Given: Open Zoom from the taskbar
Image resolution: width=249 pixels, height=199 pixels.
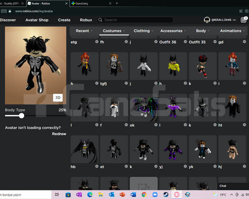Looking at the screenshot, I should click(x=155, y=195).
